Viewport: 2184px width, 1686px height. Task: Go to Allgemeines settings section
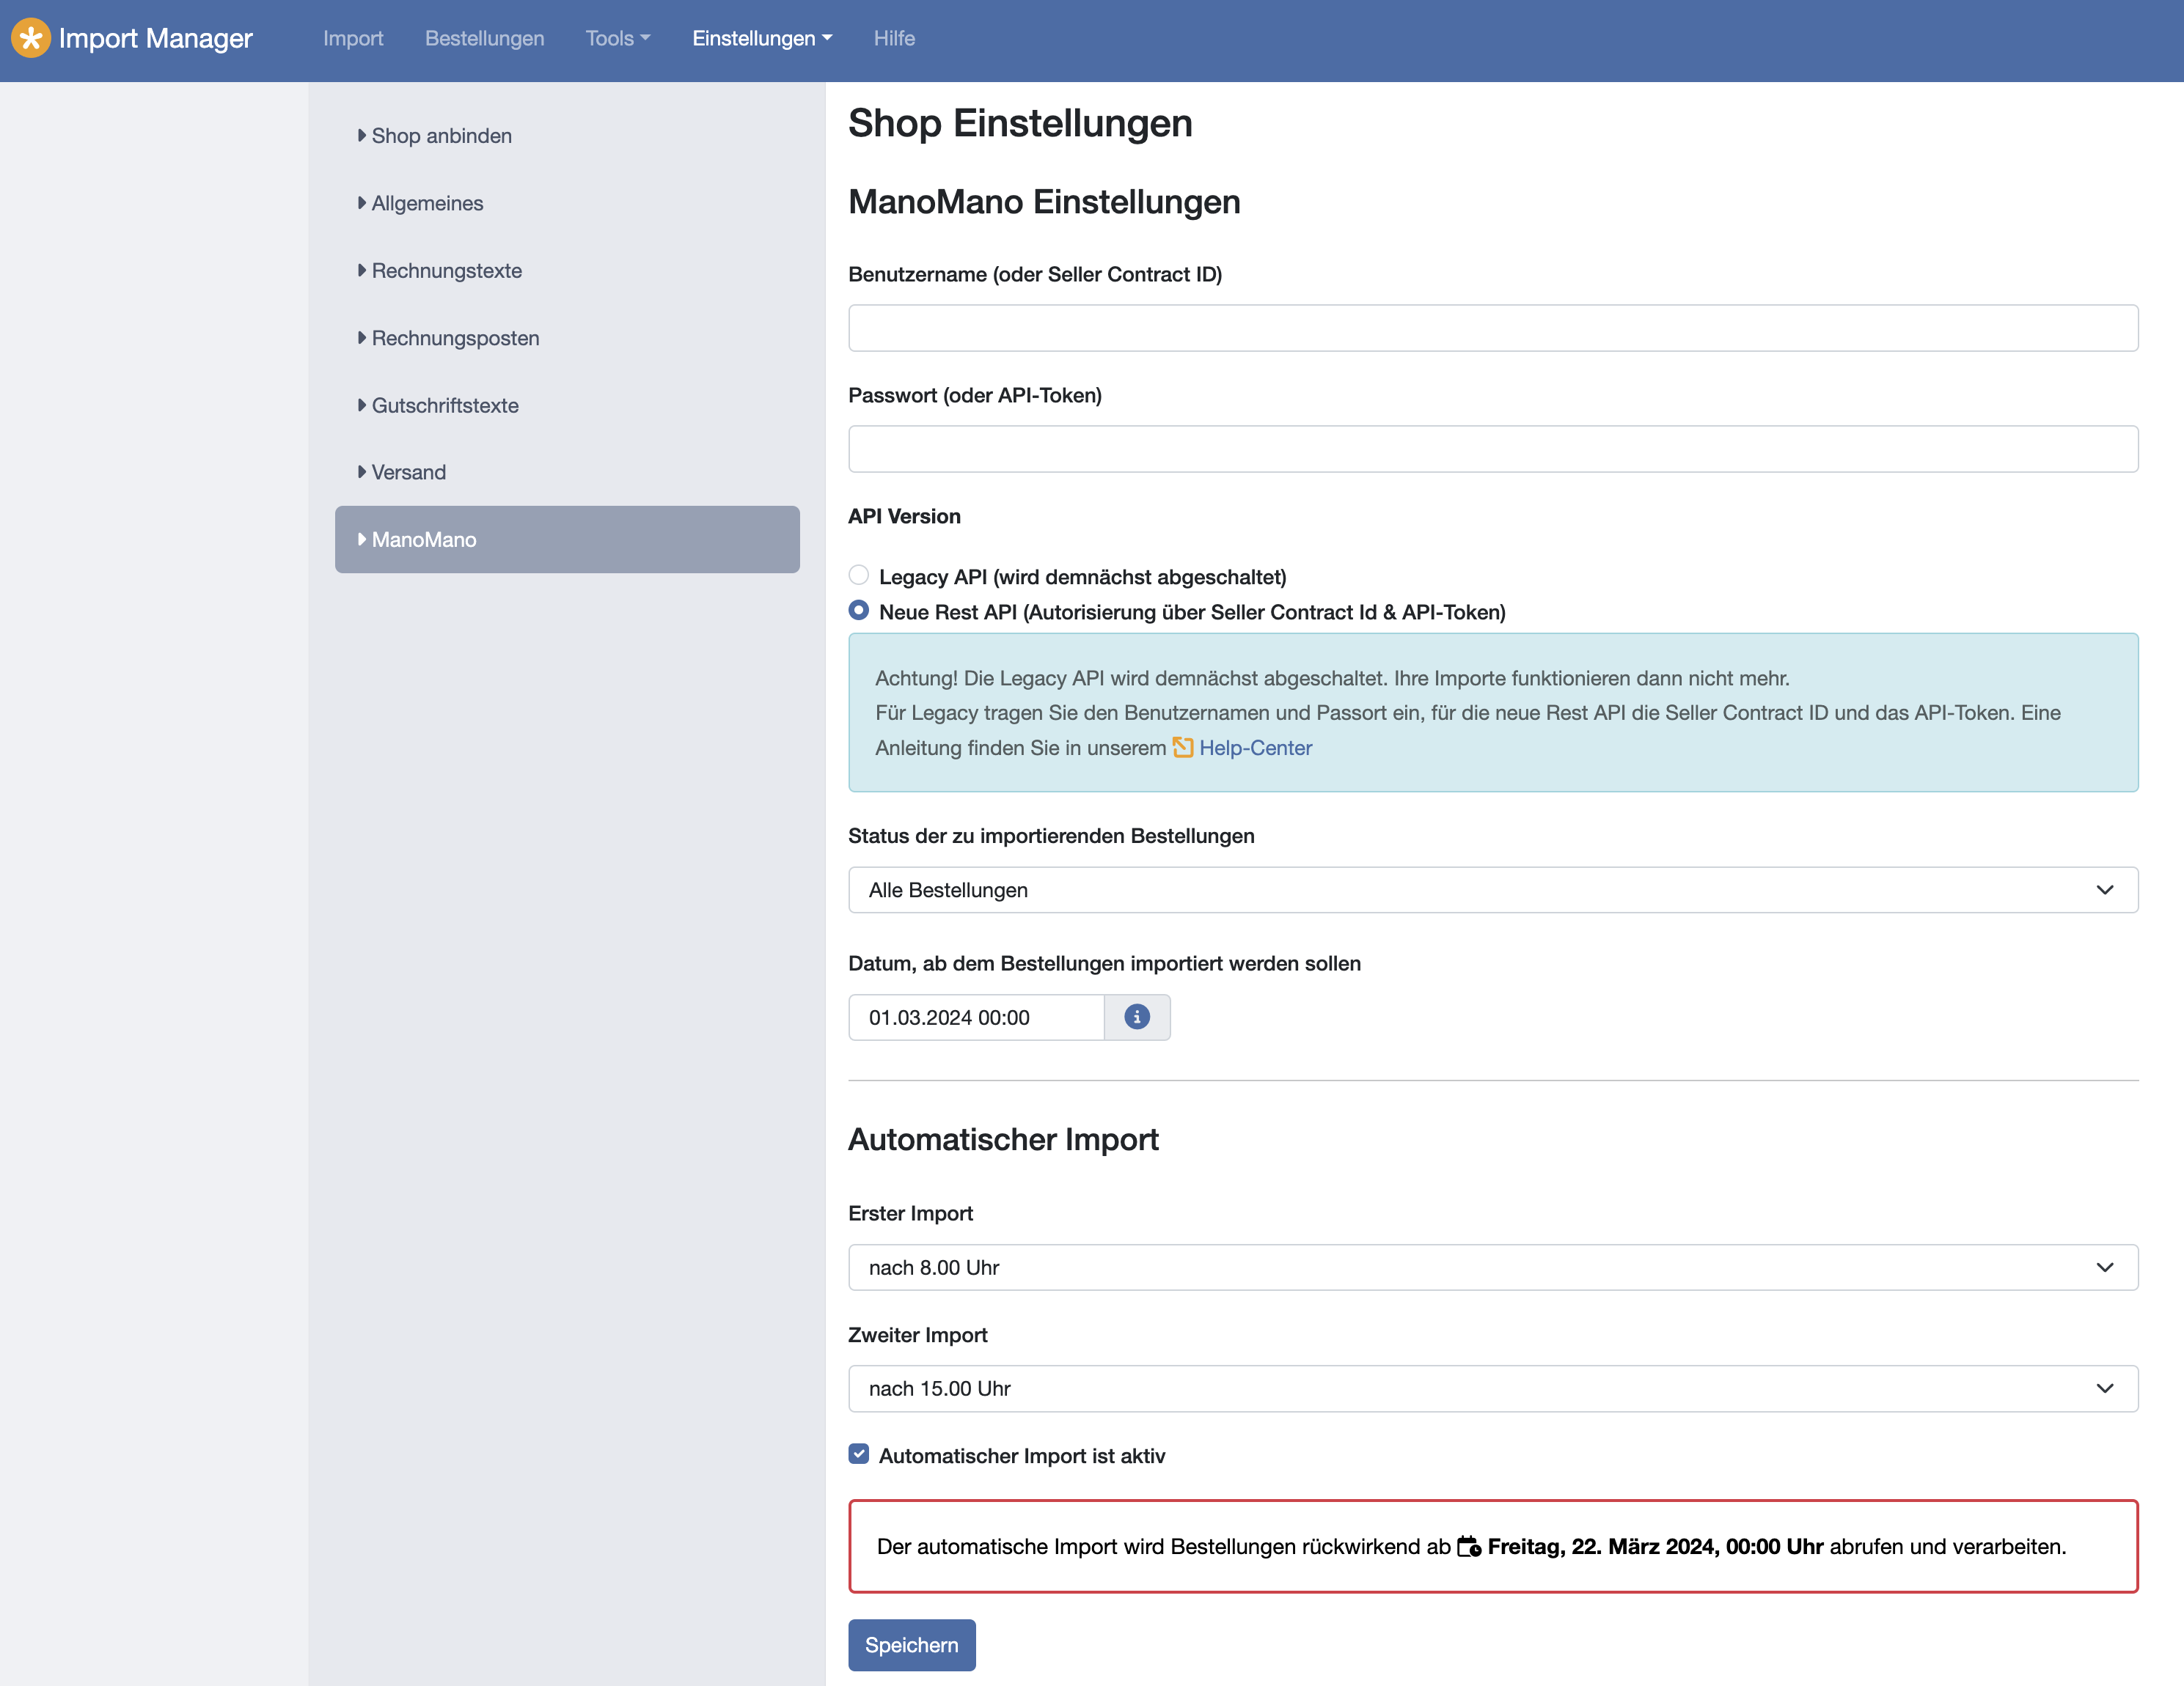click(x=567, y=203)
